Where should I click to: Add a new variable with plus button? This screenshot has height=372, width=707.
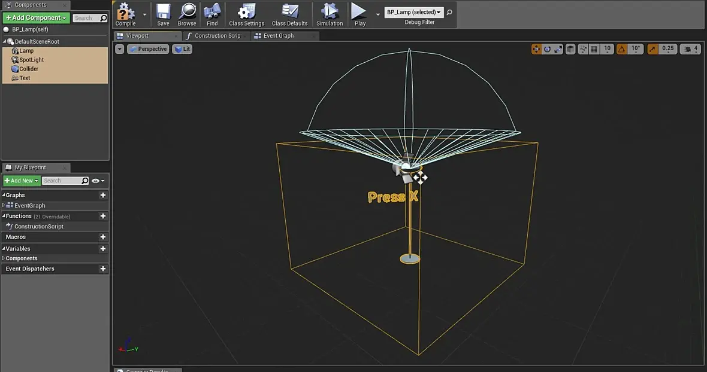click(103, 249)
